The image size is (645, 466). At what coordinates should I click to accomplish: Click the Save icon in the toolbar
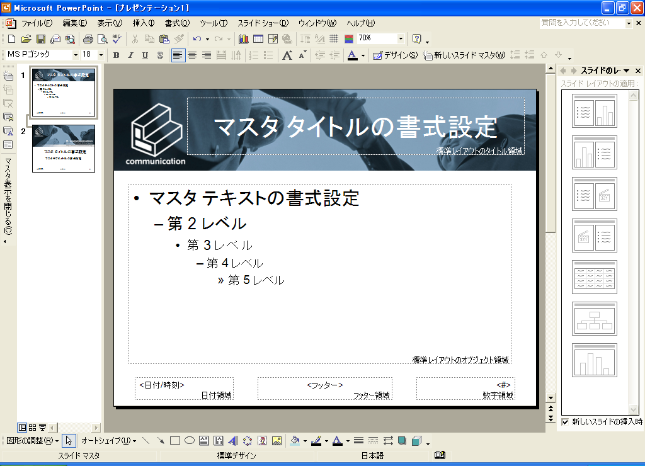40,39
